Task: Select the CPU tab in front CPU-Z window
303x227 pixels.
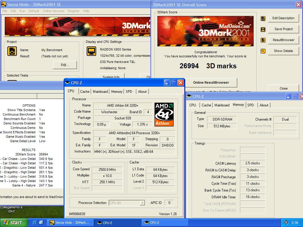Action: tap(71, 91)
